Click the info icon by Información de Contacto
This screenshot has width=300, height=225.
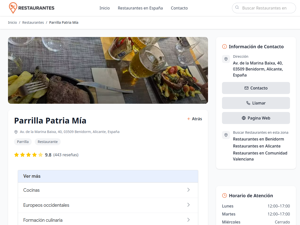224,46
